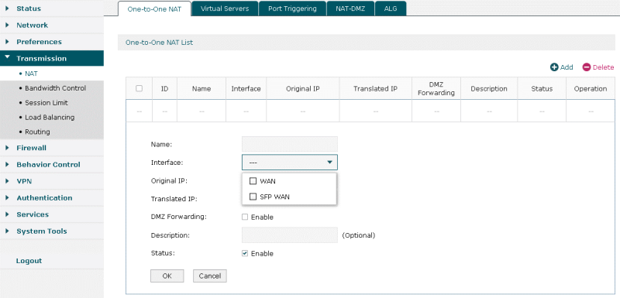620x298 pixels.
Task: Click the System Tools menu label
Action: [x=42, y=231]
